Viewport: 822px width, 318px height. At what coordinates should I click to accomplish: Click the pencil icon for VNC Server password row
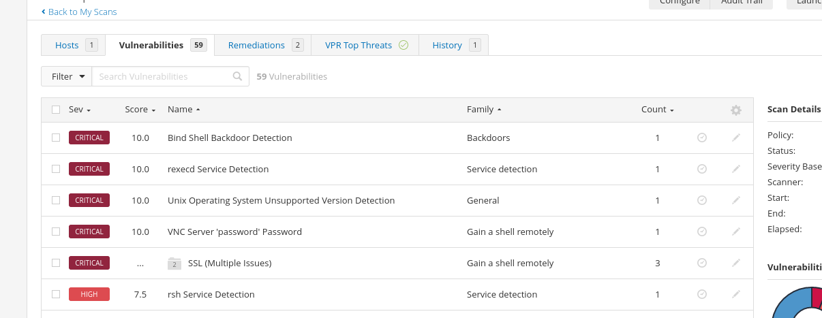tap(735, 232)
